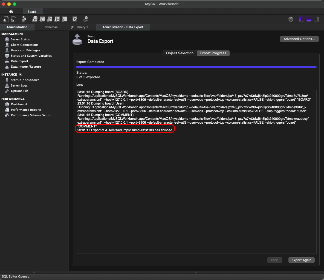
Task: Click the Data Import/Restore icon
Action: tap(7, 67)
